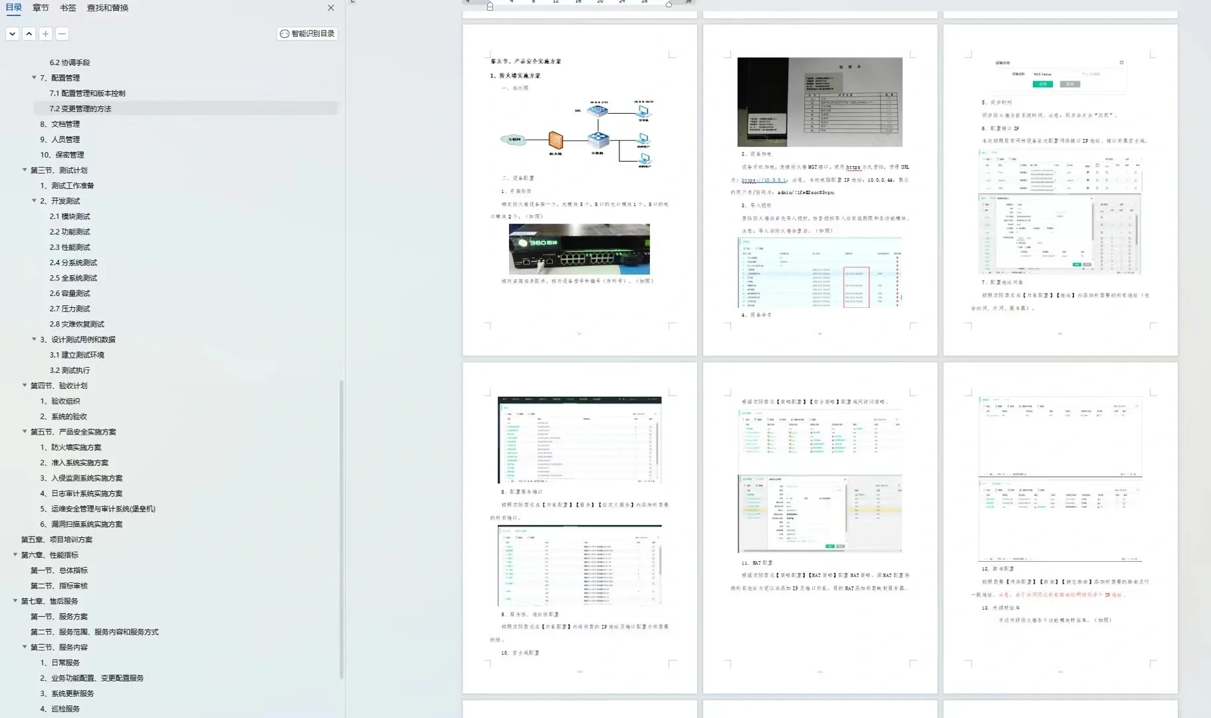Viewport: 1211px width, 718px height.
Task: Select outline entry 3、入侵监测系统实施方案
Action: click(x=81, y=478)
